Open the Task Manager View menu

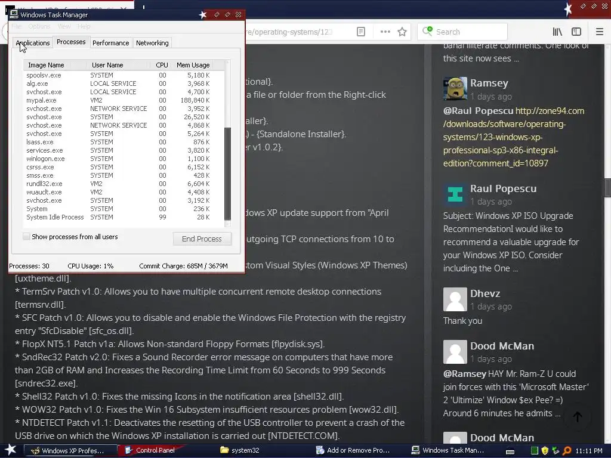point(64,26)
